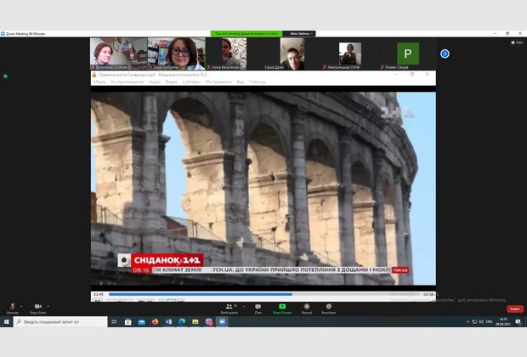Open the Инструменты menu in VLC

tap(218, 82)
